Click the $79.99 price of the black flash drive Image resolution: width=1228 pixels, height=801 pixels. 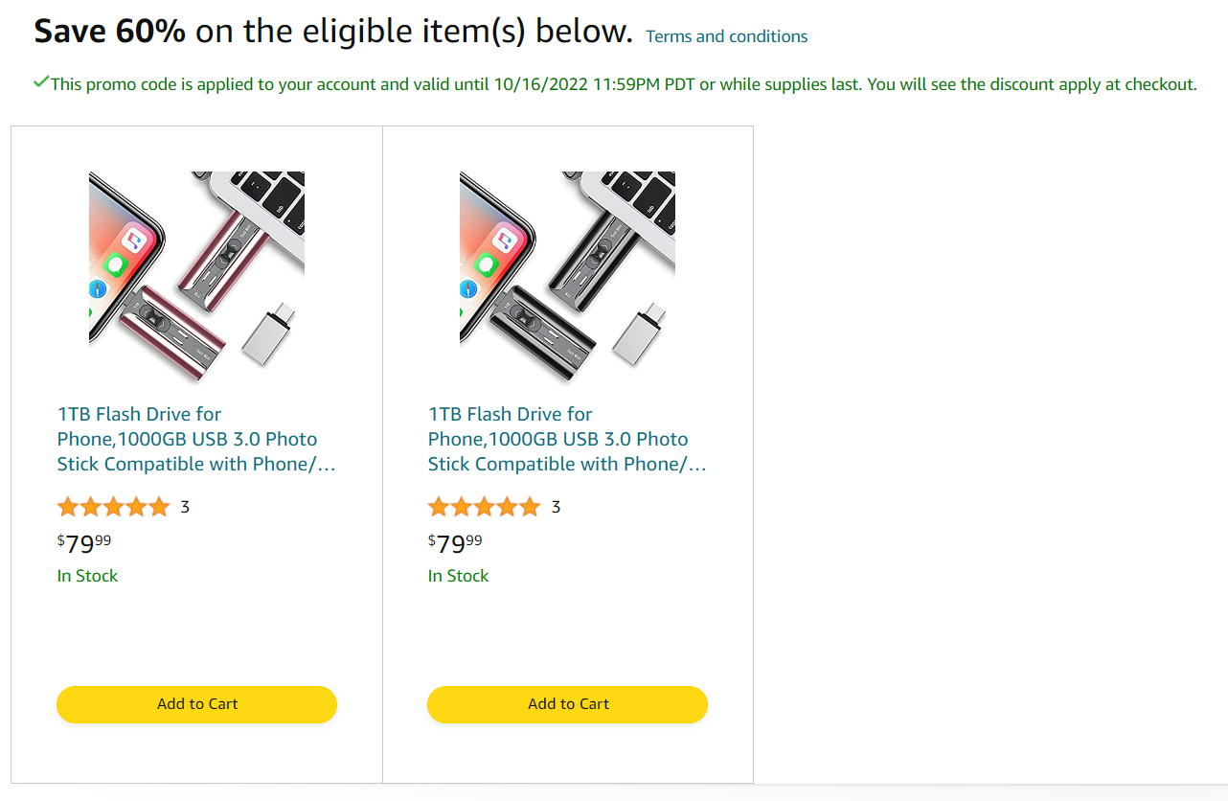(455, 543)
